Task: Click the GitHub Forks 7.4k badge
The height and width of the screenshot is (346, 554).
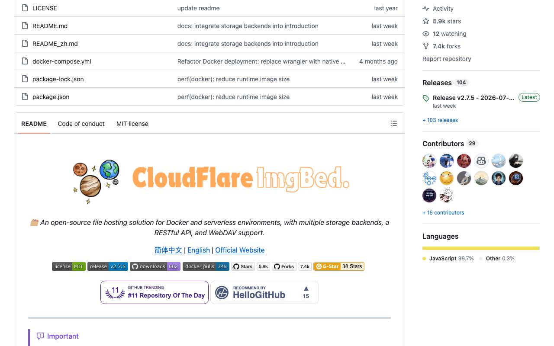Action: 292,266
